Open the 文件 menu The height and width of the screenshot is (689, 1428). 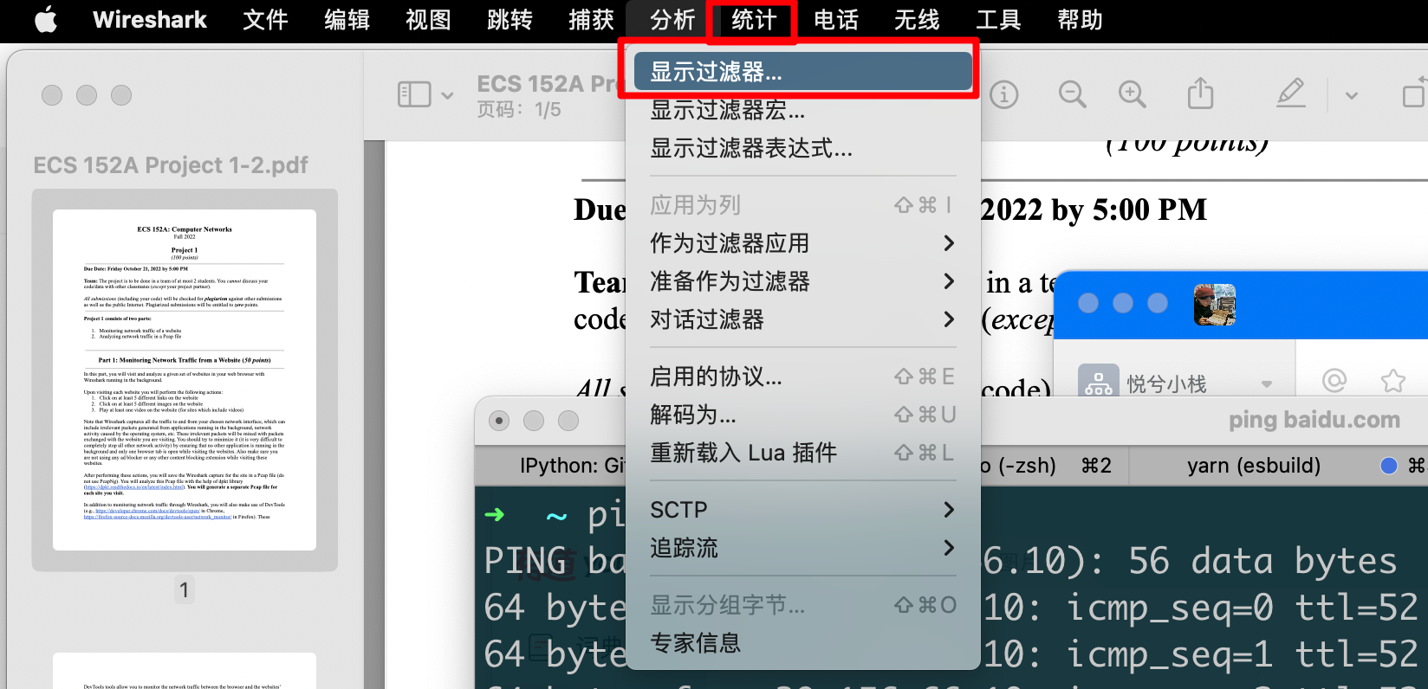(x=265, y=19)
